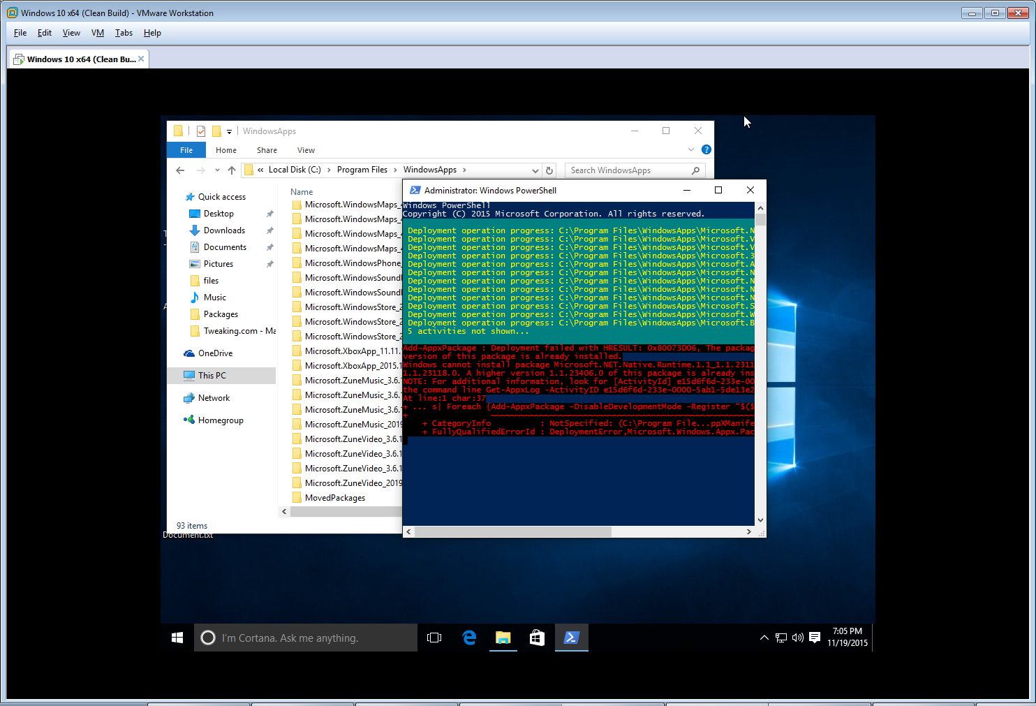
Task: Open the recent locations dropdown arrow
Action: (x=217, y=170)
